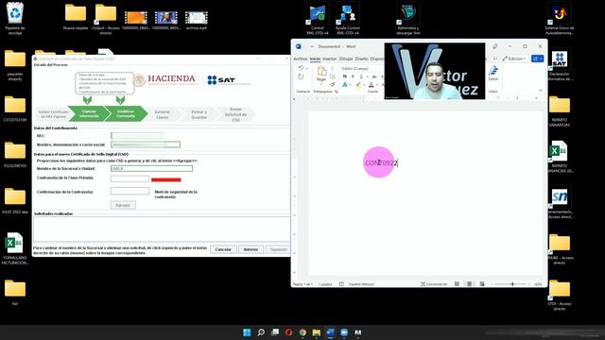The width and height of the screenshot is (605, 340).
Task: Click the Redo icon in Word ribbon
Action: [301, 76]
